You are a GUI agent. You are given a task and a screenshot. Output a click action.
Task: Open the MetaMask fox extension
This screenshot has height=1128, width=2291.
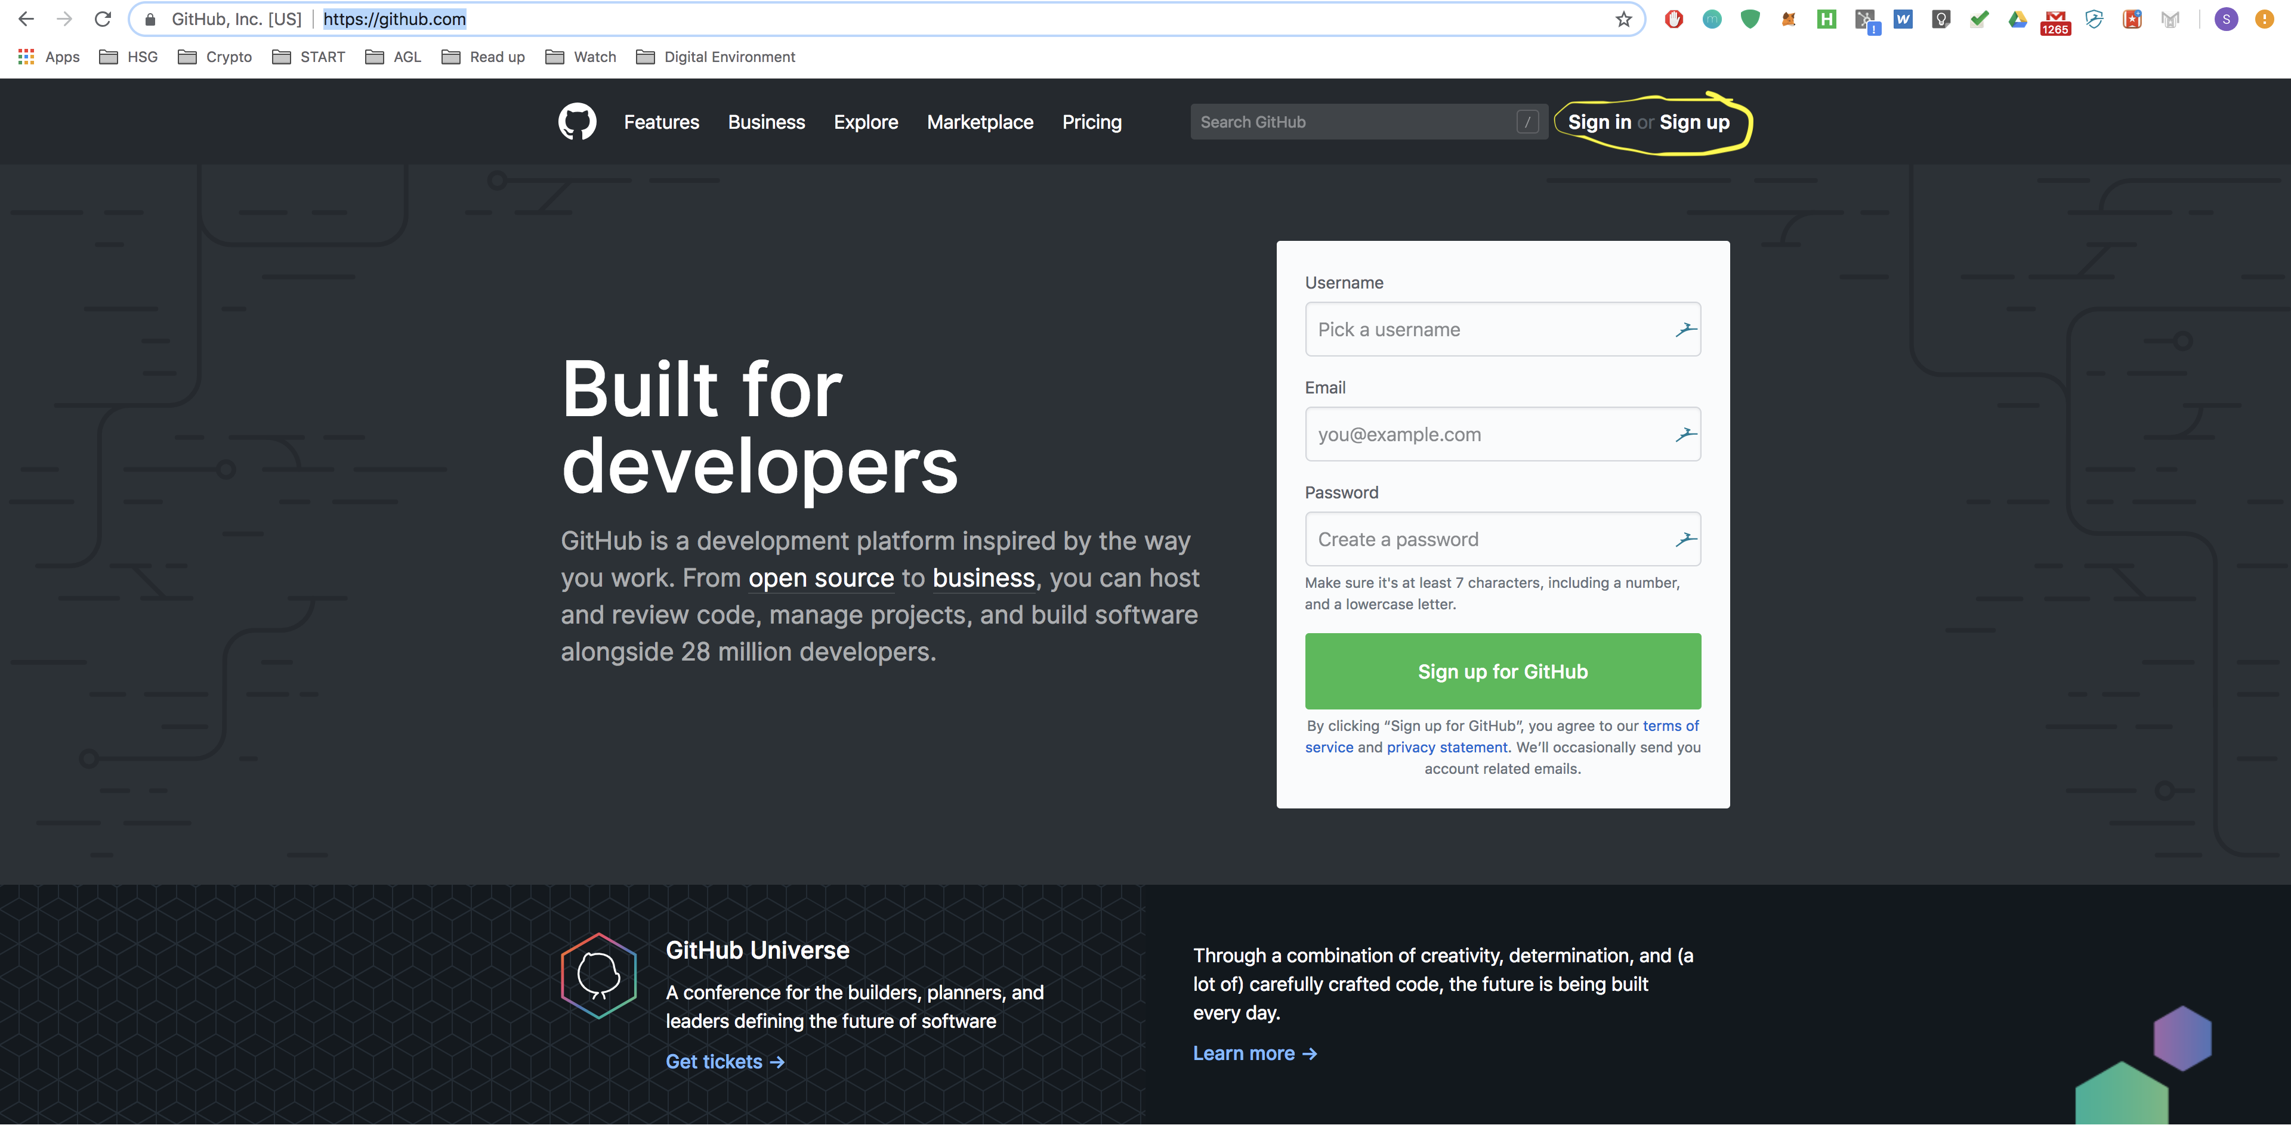[1787, 20]
